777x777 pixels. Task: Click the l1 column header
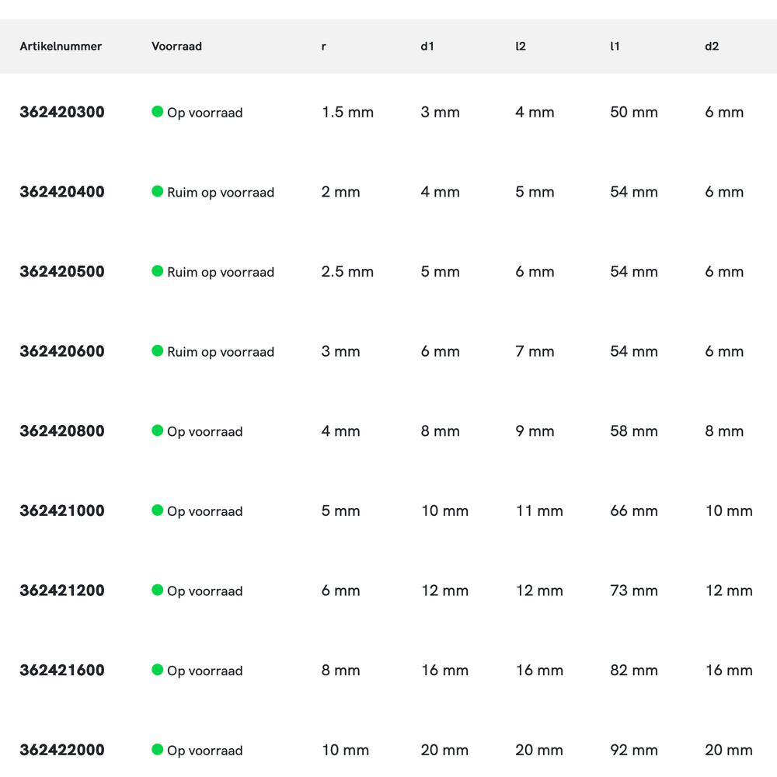(x=615, y=47)
